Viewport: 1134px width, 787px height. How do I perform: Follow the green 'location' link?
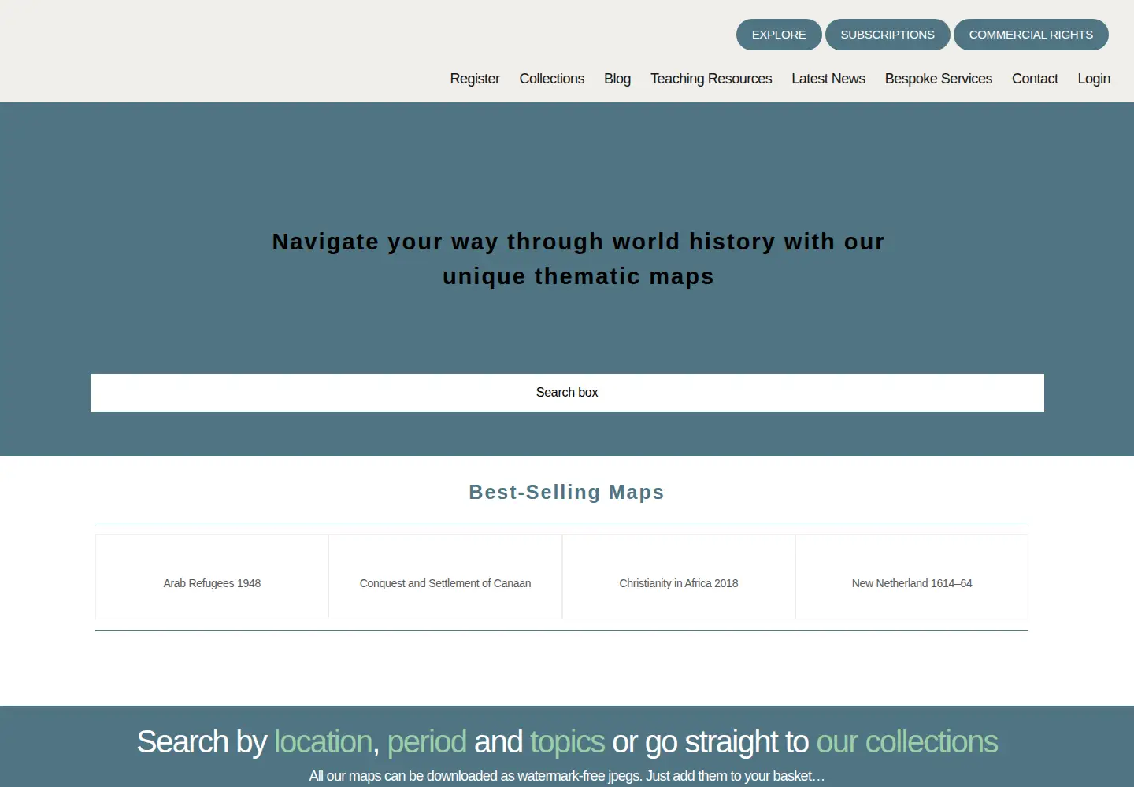click(x=323, y=742)
